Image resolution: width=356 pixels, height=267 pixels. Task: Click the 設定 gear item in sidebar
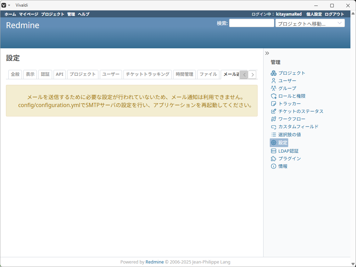click(282, 143)
